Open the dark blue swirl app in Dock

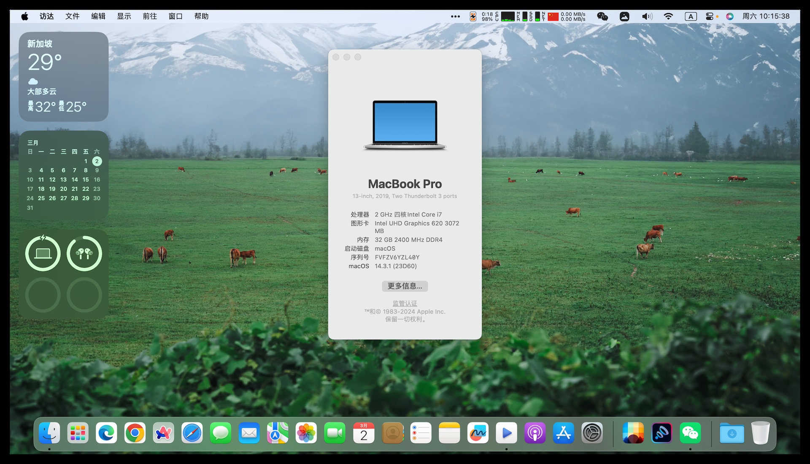click(x=662, y=433)
